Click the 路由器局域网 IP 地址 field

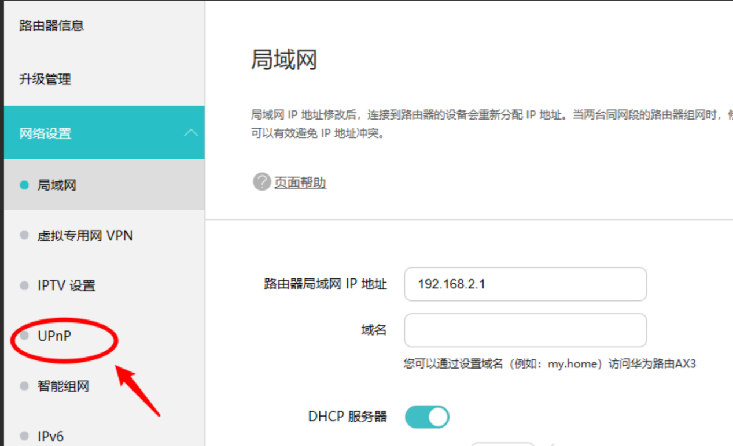pos(525,284)
